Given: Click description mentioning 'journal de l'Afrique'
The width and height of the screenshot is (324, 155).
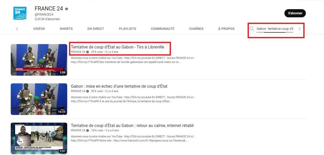Looking at the screenshot, I should click(133, 99).
